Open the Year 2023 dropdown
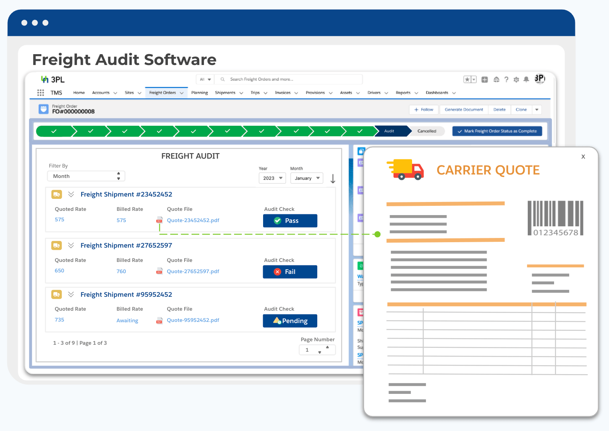Viewport: 609px width, 431px height. point(272,178)
